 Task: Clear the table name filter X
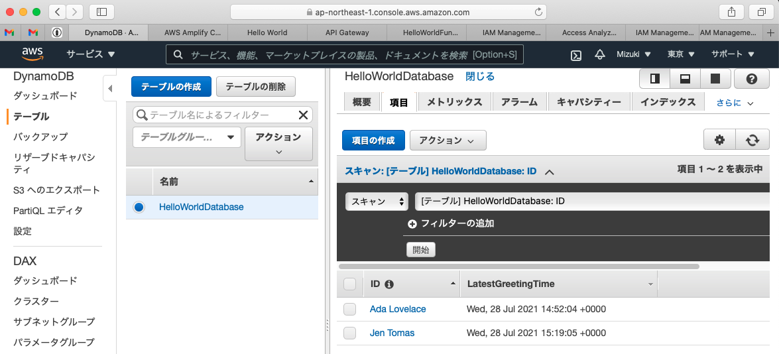pyautogui.click(x=303, y=115)
